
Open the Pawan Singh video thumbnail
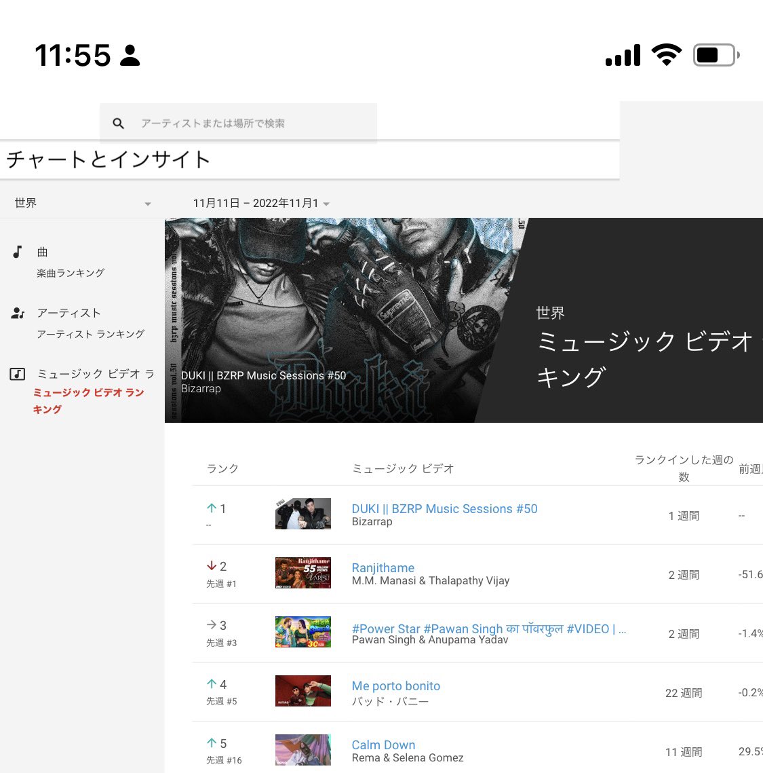303,632
